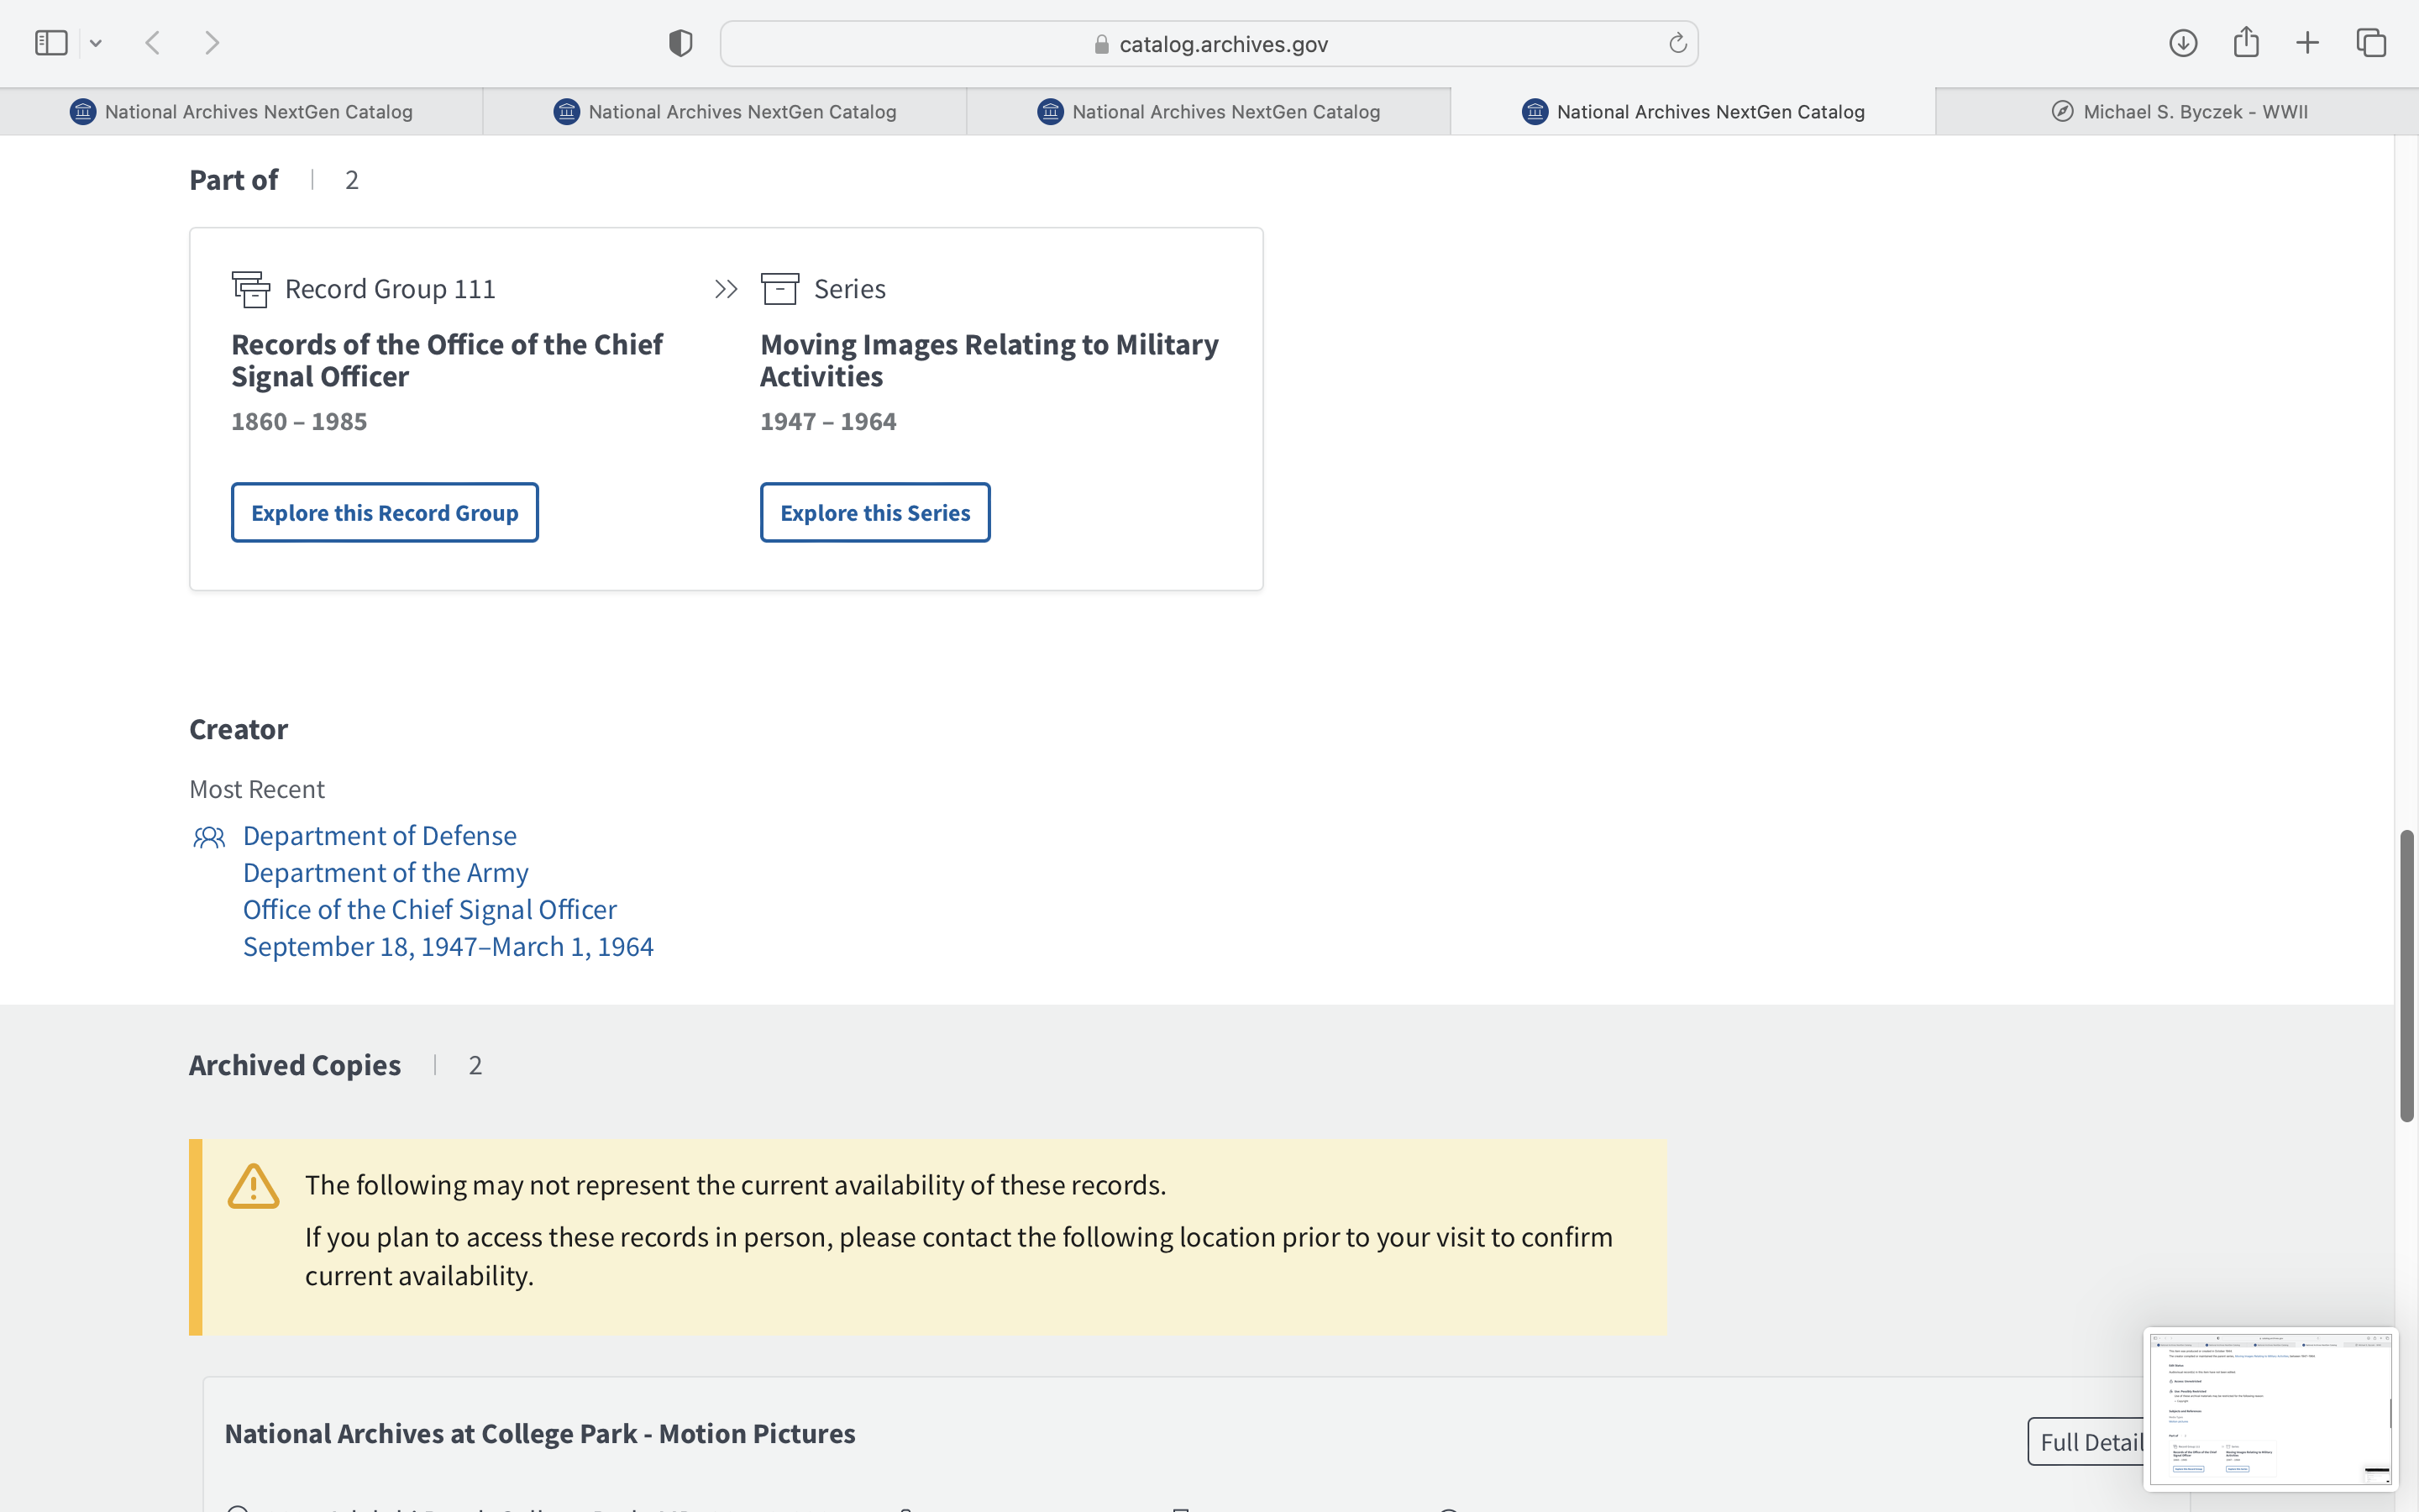The image size is (2419, 1512).
Task: Show tab overview
Action: point(2371,43)
